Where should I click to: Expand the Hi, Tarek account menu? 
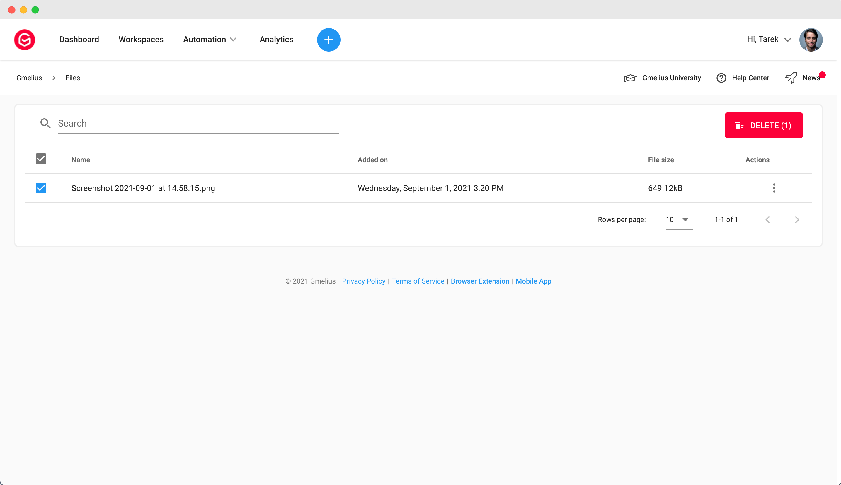click(769, 39)
